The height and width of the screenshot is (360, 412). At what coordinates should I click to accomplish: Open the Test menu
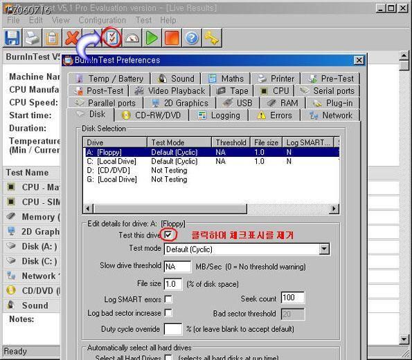[x=143, y=20]
